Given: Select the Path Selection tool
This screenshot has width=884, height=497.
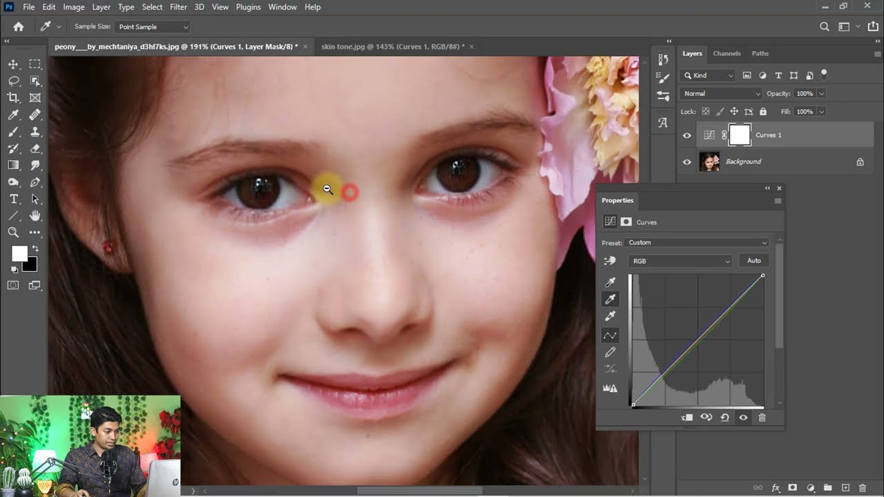Looking at the screenshot, I should point(35,199).
